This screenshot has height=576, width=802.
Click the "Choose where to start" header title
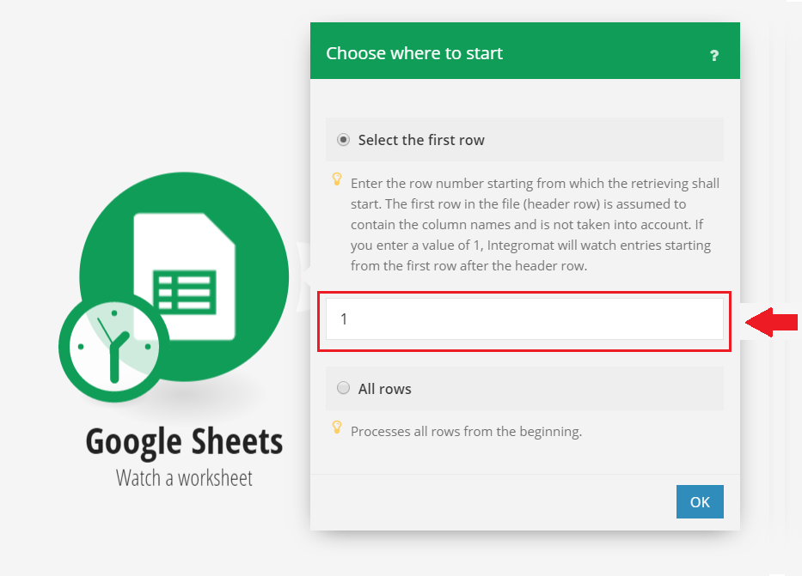tap(414, 53)
